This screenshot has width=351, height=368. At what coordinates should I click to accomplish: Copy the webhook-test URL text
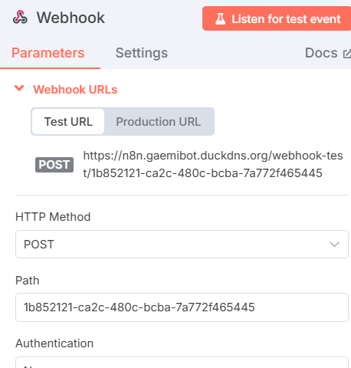pos(213,164)
